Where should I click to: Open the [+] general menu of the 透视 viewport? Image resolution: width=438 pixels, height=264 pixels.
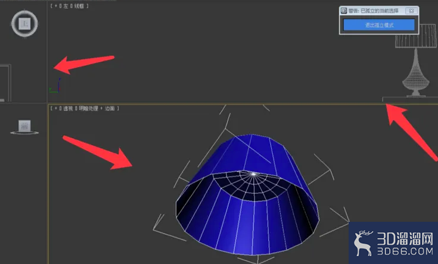click(56, 108)
